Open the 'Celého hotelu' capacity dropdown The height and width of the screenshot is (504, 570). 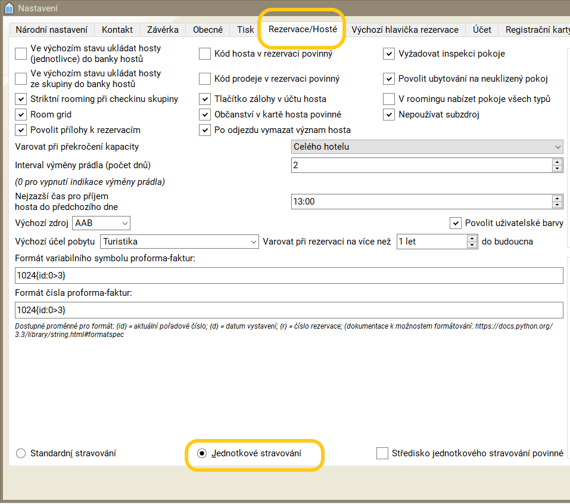426,147
